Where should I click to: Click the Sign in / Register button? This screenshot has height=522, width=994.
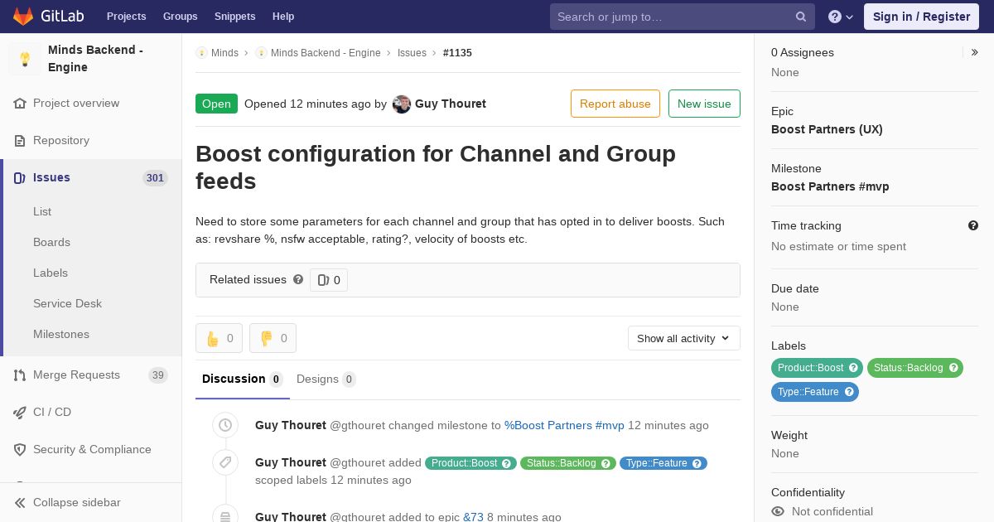click(x=921, y=17)
